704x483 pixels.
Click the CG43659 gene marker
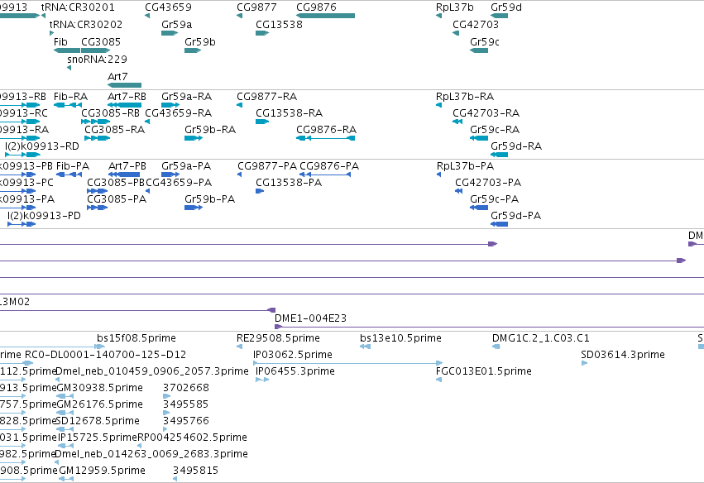147,16
